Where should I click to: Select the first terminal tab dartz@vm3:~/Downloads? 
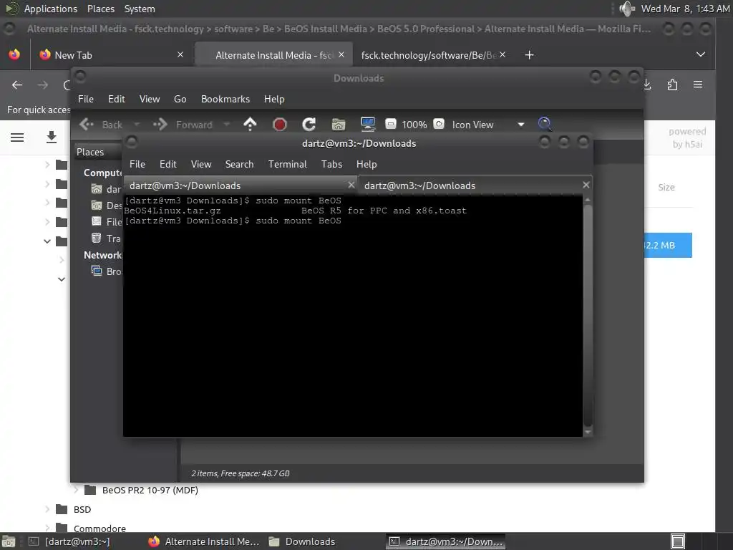coord(240,185)
